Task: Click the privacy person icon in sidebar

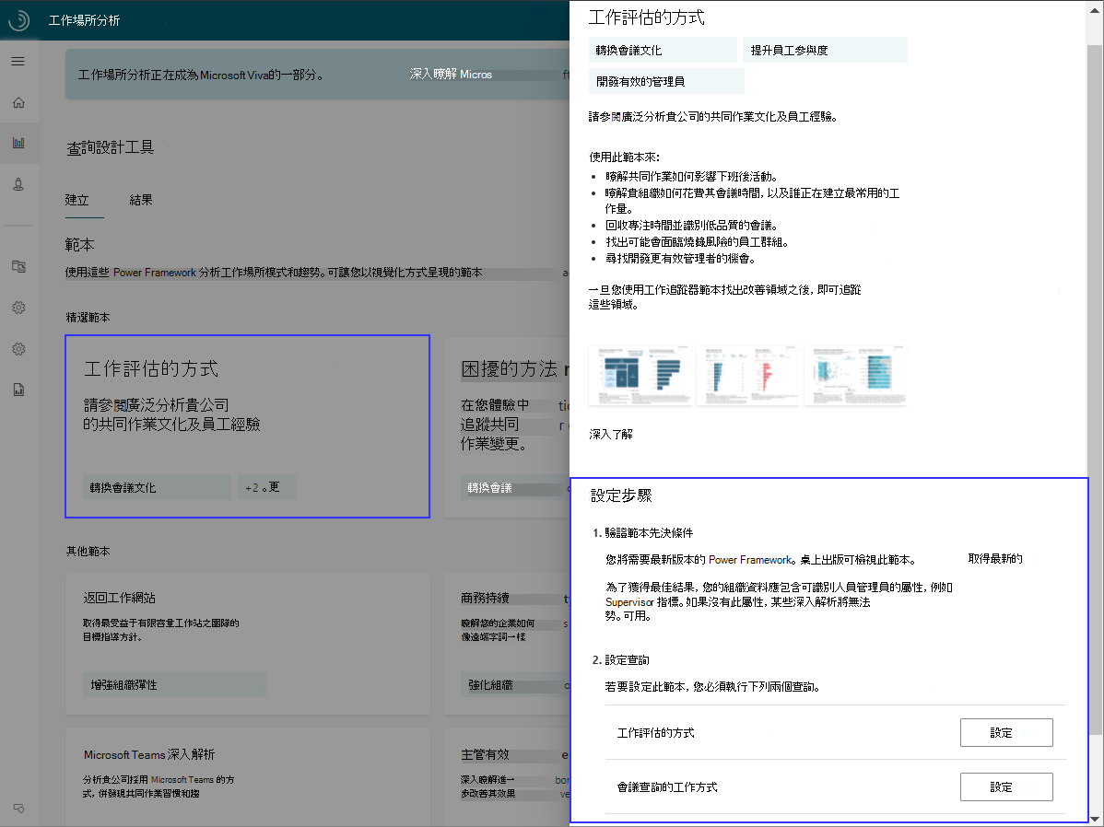Action: click(18, 183)
